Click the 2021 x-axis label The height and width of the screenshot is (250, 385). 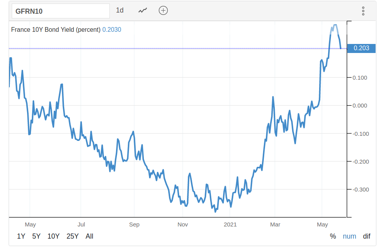(x=230, y=224)
